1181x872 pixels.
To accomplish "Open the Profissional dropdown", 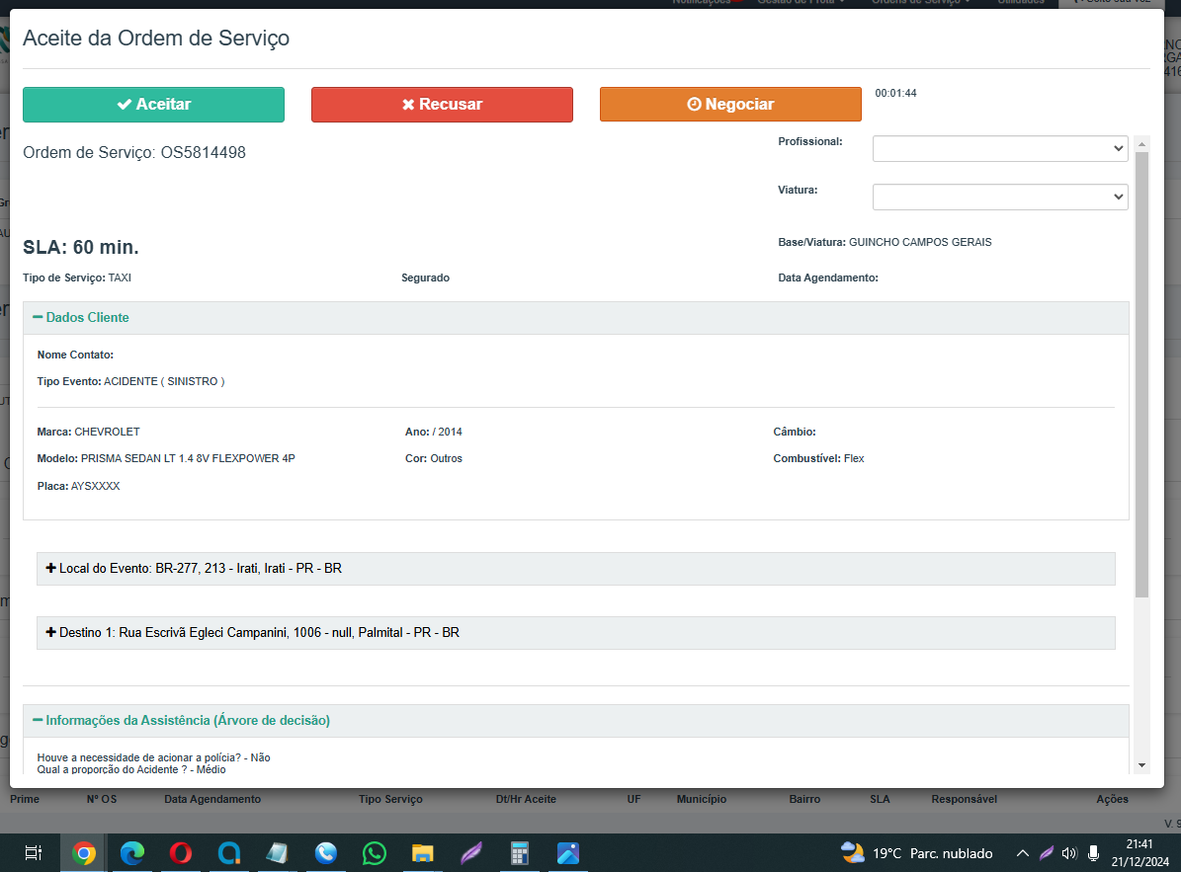I will [x=999, y=148].
